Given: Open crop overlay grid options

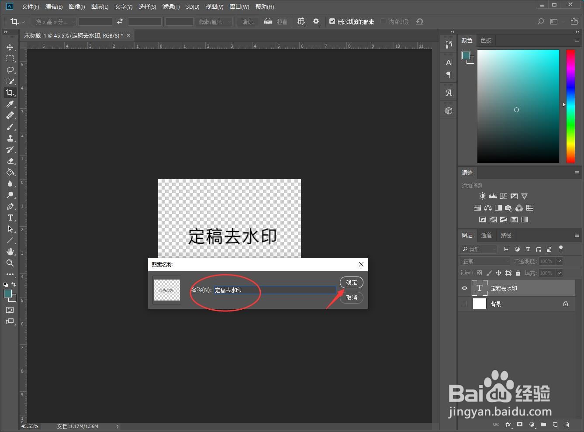Looking at the screenshot, I should [x=301, y=21].
